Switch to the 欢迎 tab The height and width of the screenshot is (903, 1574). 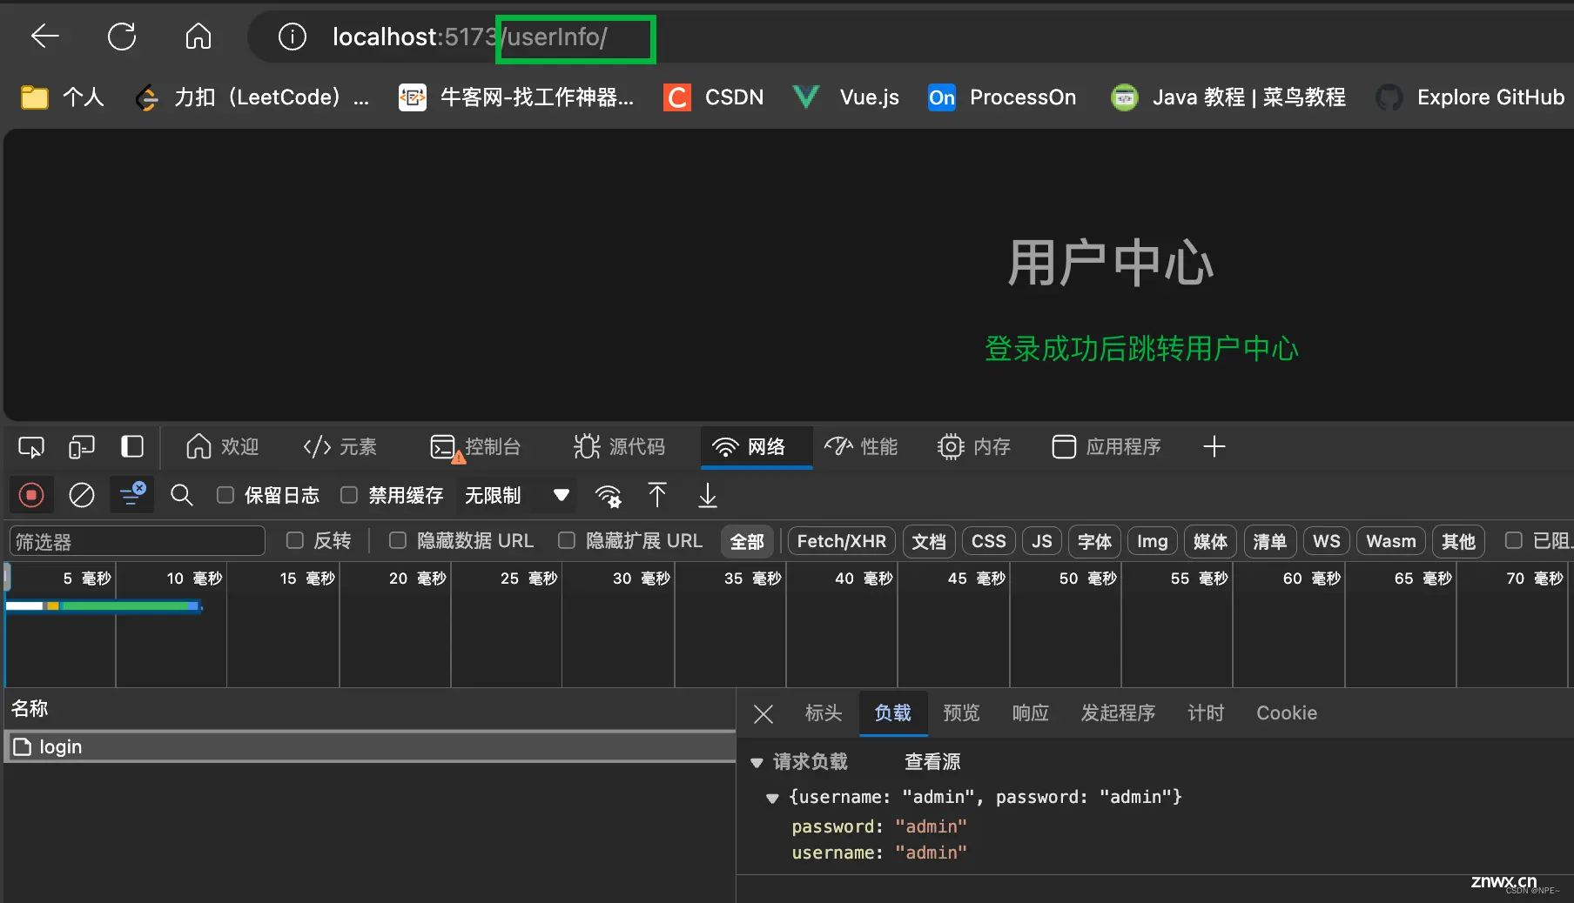pos(223,447)
